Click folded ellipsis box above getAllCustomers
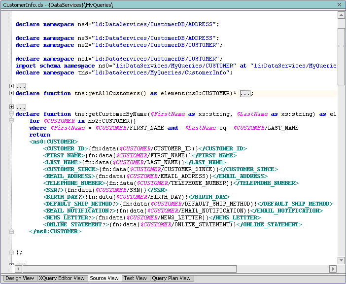The image size is (346, 284). point(21,87)
